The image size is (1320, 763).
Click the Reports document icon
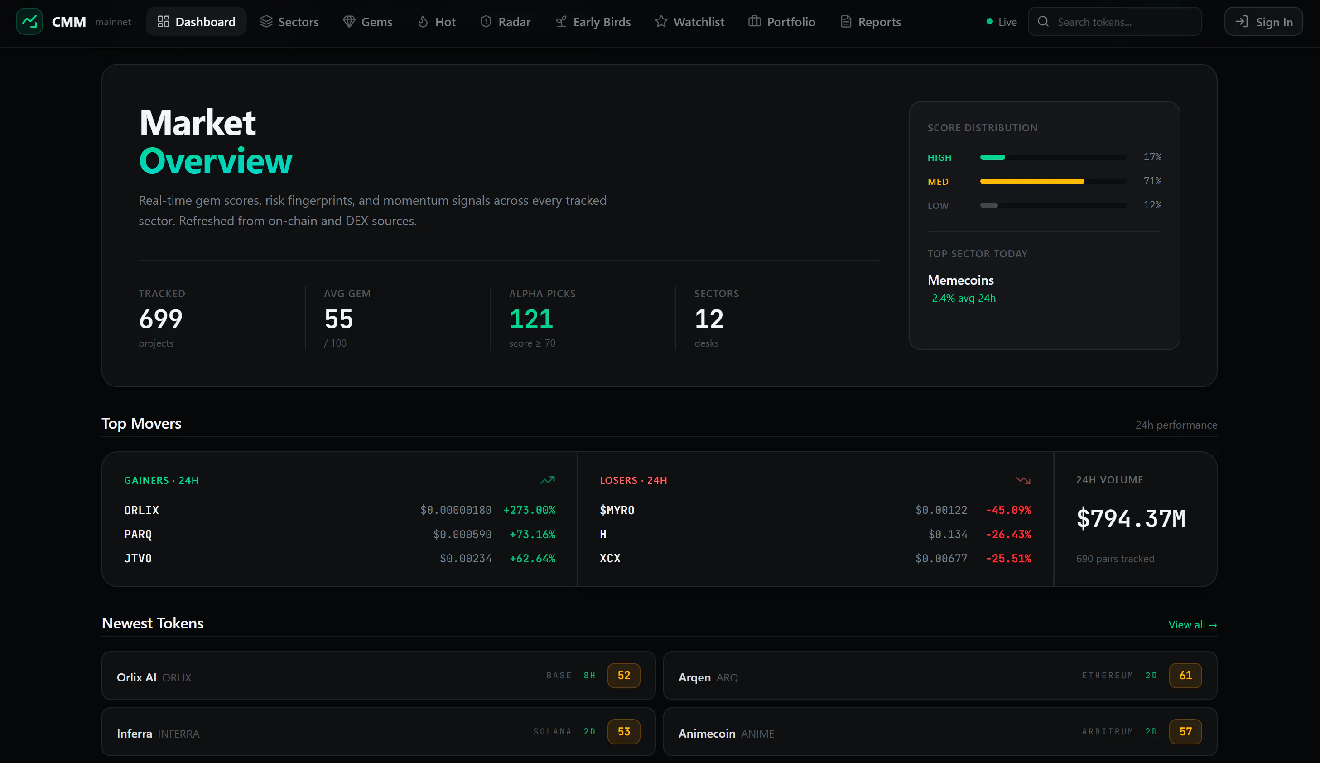846,21
